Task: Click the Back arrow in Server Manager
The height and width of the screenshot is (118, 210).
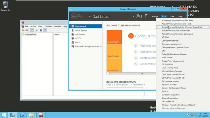Action: click(73, 16)
